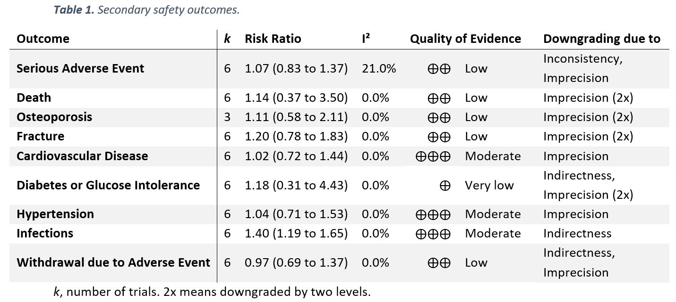The image size is (676, 302).
Task: Click the footnote explaining k and 2x
Action: [x=212, y=292]
